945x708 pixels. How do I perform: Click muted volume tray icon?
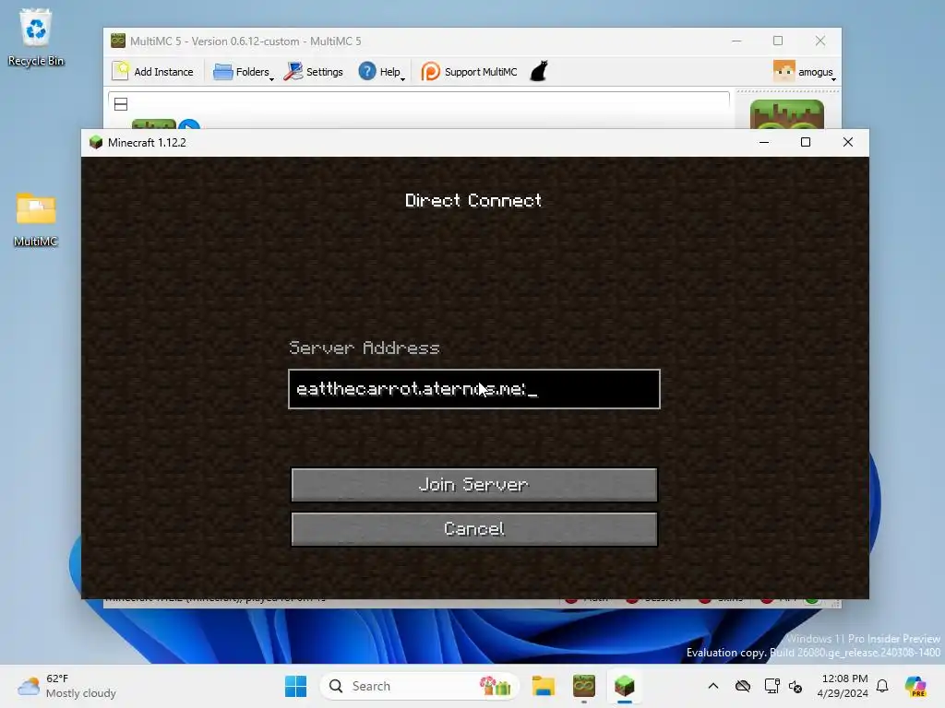pos(795,686)
